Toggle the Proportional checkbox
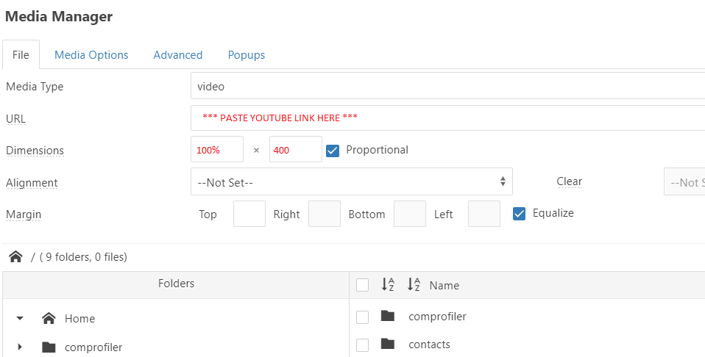Screen dimensions: 705x357 pos(333,150)
